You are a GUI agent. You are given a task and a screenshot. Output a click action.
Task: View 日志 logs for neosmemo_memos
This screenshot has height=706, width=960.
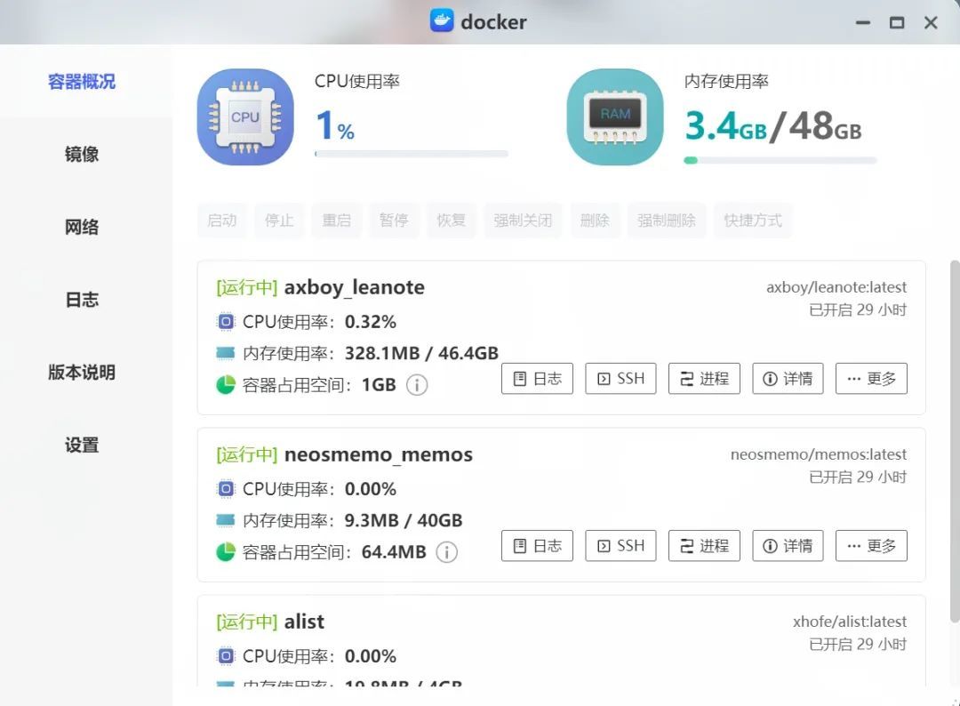click(537, 546)
